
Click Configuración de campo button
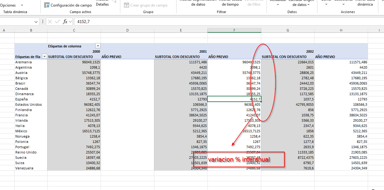(71, 5)
